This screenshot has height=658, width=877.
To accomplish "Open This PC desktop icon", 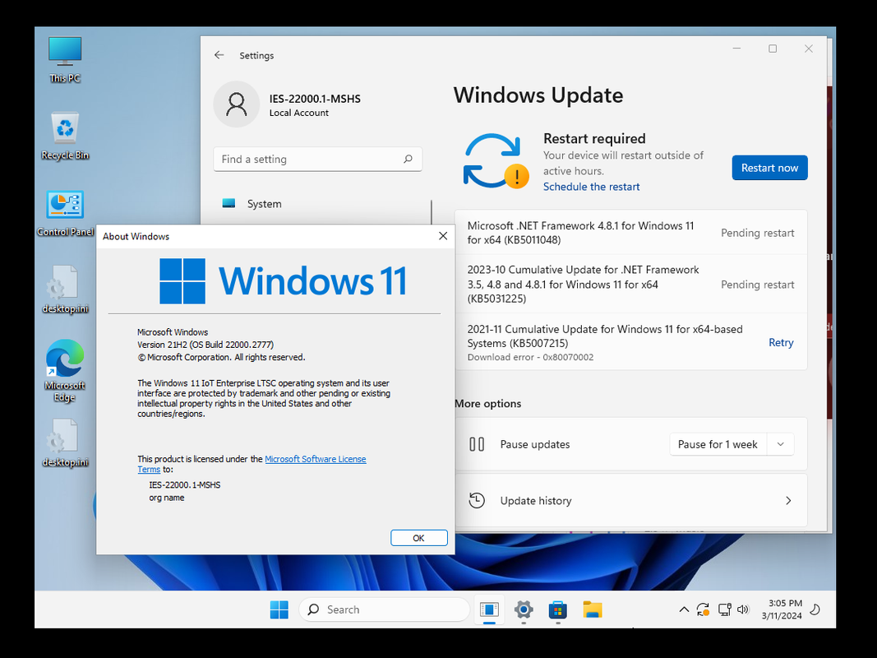I will coord(65,59).
